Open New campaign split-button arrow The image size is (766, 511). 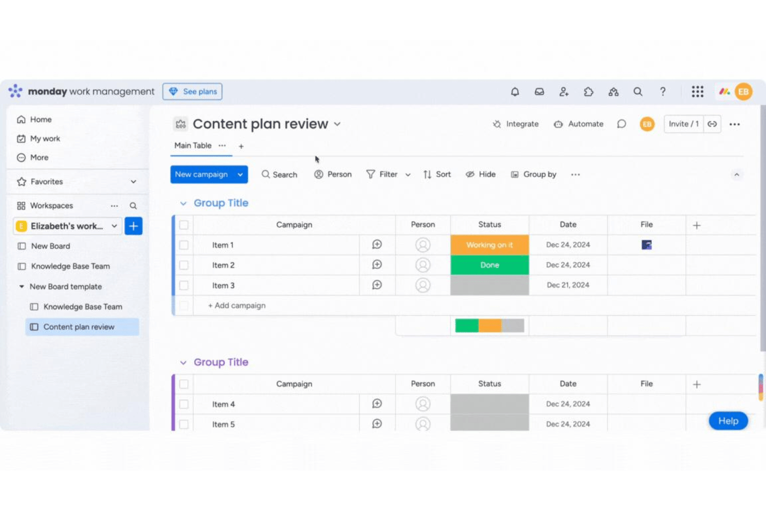pos(240,174)
